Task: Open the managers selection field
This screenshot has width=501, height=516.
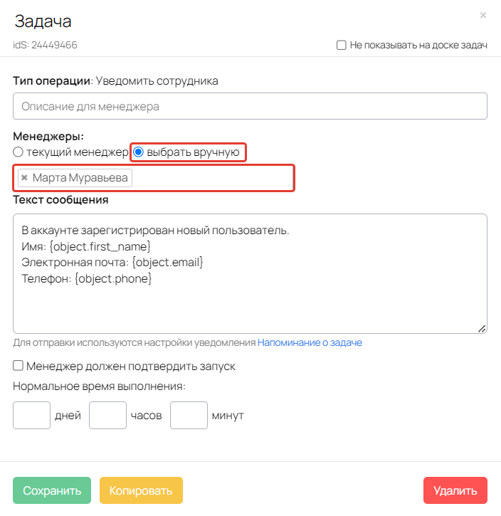Action: tap(212, 178)
